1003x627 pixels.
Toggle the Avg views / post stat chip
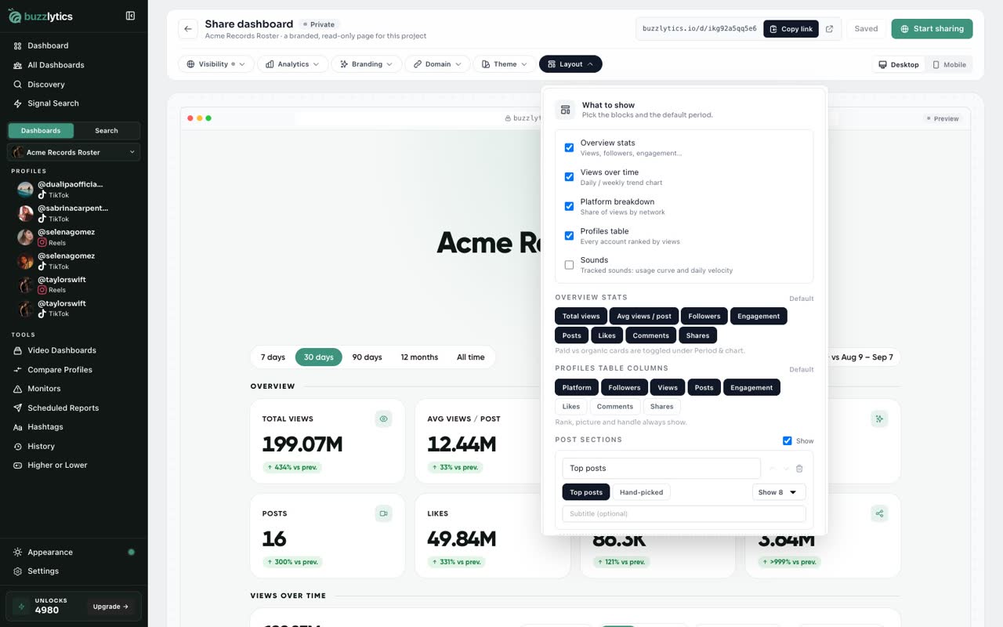pos(644,316)
